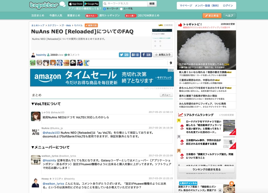Open the App Store download badge
268x193 pixels.
coord(76,4)
